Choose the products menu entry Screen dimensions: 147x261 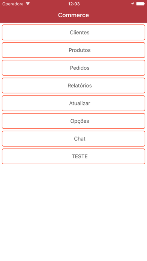(73, 50)
